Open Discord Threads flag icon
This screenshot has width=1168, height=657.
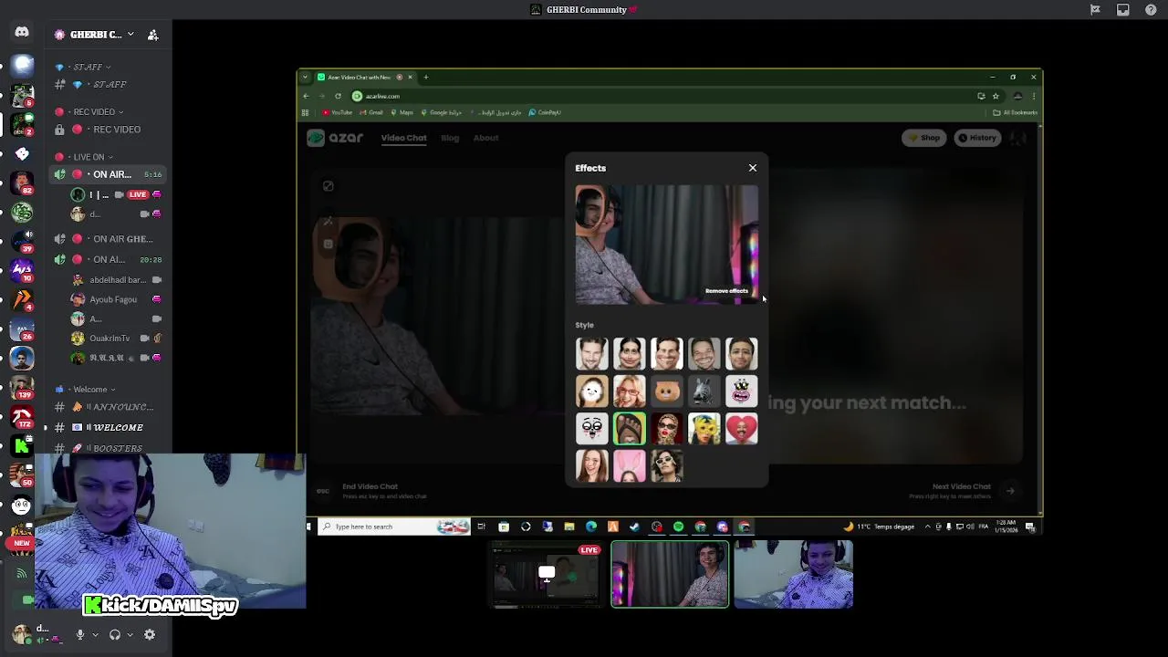(x=1095, y=10)
